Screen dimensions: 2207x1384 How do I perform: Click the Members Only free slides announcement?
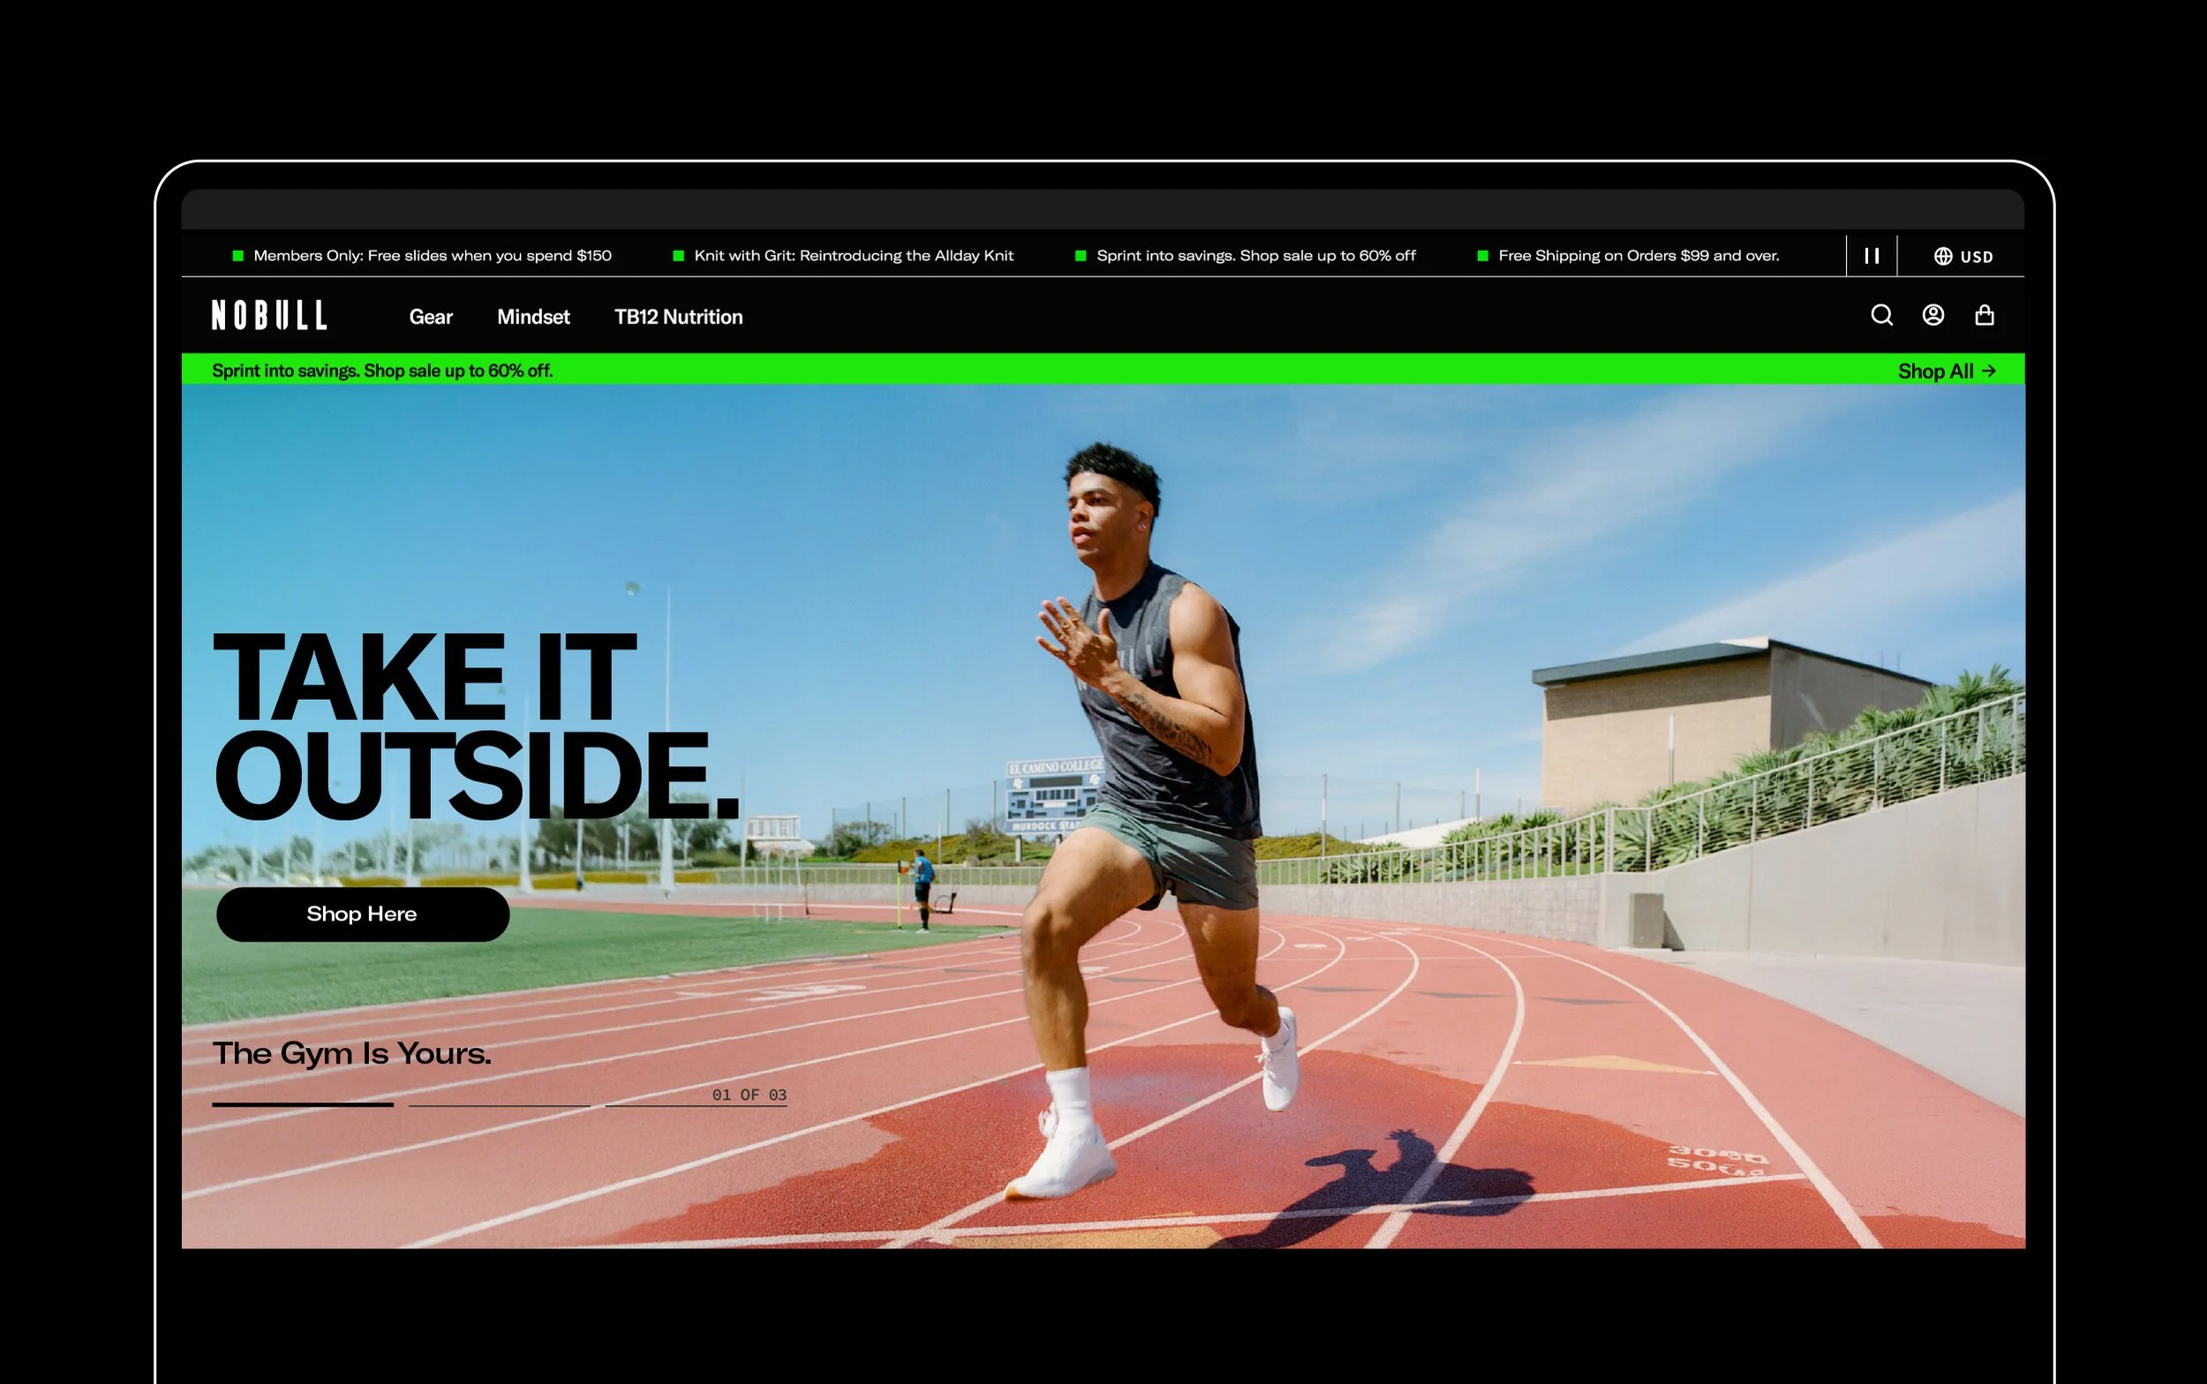pyautogui.click(x=432, y=255)
